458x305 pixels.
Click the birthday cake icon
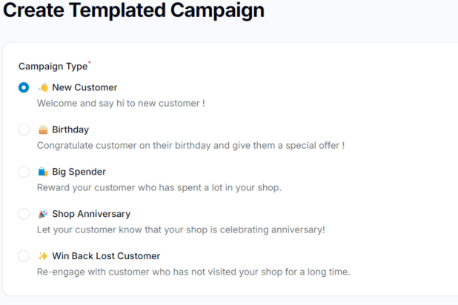(x=43, y=130)
